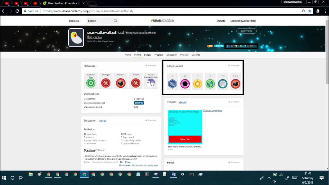Click the Sun badge count of 0
Image resolution: width=329 pixels, height=185 pixels.
pos(197,81)
